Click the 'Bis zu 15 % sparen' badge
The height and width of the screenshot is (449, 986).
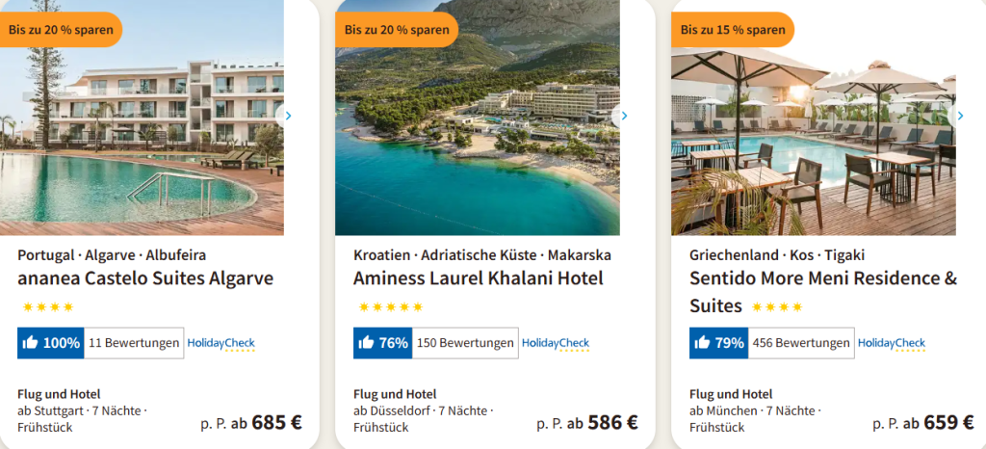tap(733, 29)
